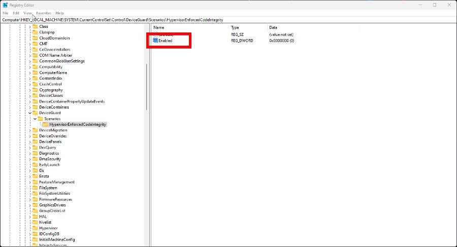Select the DeviceContainerPropertyUpdateEvents key

[72, 101]
